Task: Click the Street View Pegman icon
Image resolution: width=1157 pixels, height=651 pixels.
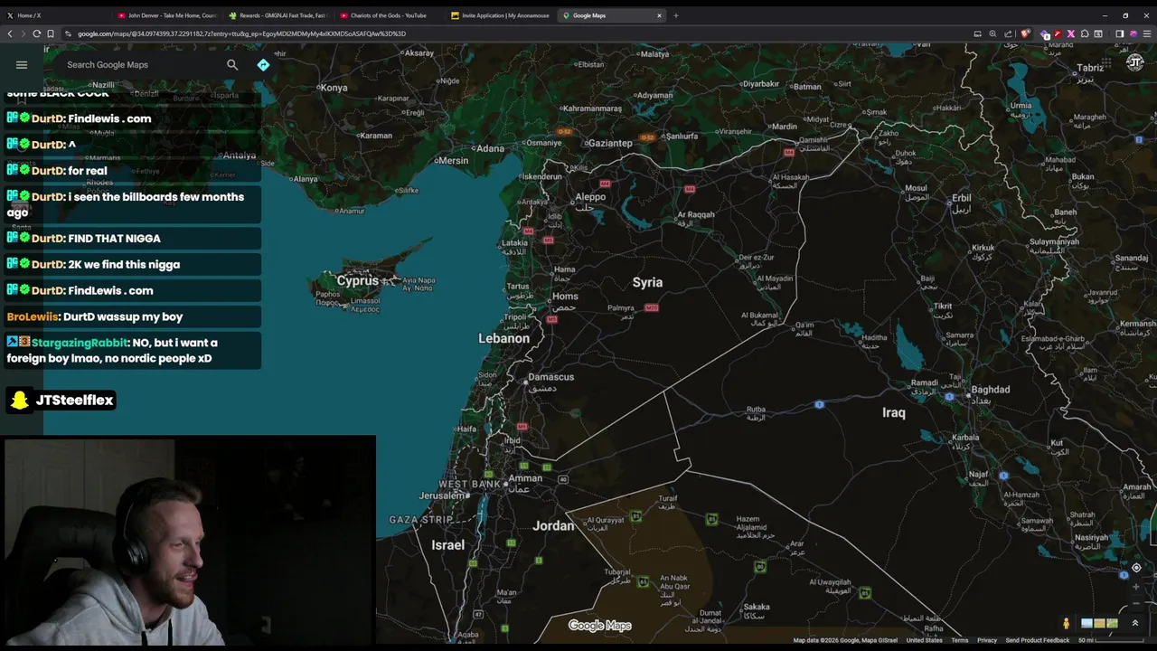Action: coord(1067,624)
